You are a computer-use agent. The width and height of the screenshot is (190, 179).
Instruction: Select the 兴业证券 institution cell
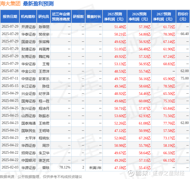coord(29,94)
